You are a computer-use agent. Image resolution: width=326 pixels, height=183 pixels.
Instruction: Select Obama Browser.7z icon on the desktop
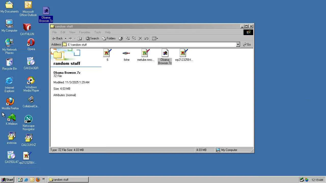pos(46,15)
